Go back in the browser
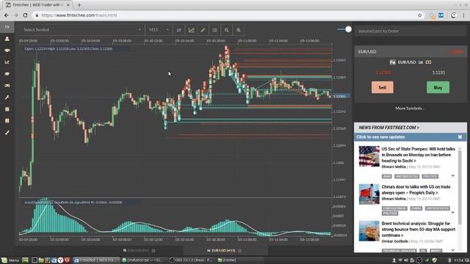Image resolution: width=470 pixels, height=264 pixels. coord(7,15)
